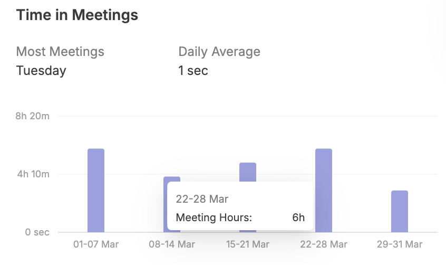Click the "0 sec" y-axis label

[x=37, y=232]
